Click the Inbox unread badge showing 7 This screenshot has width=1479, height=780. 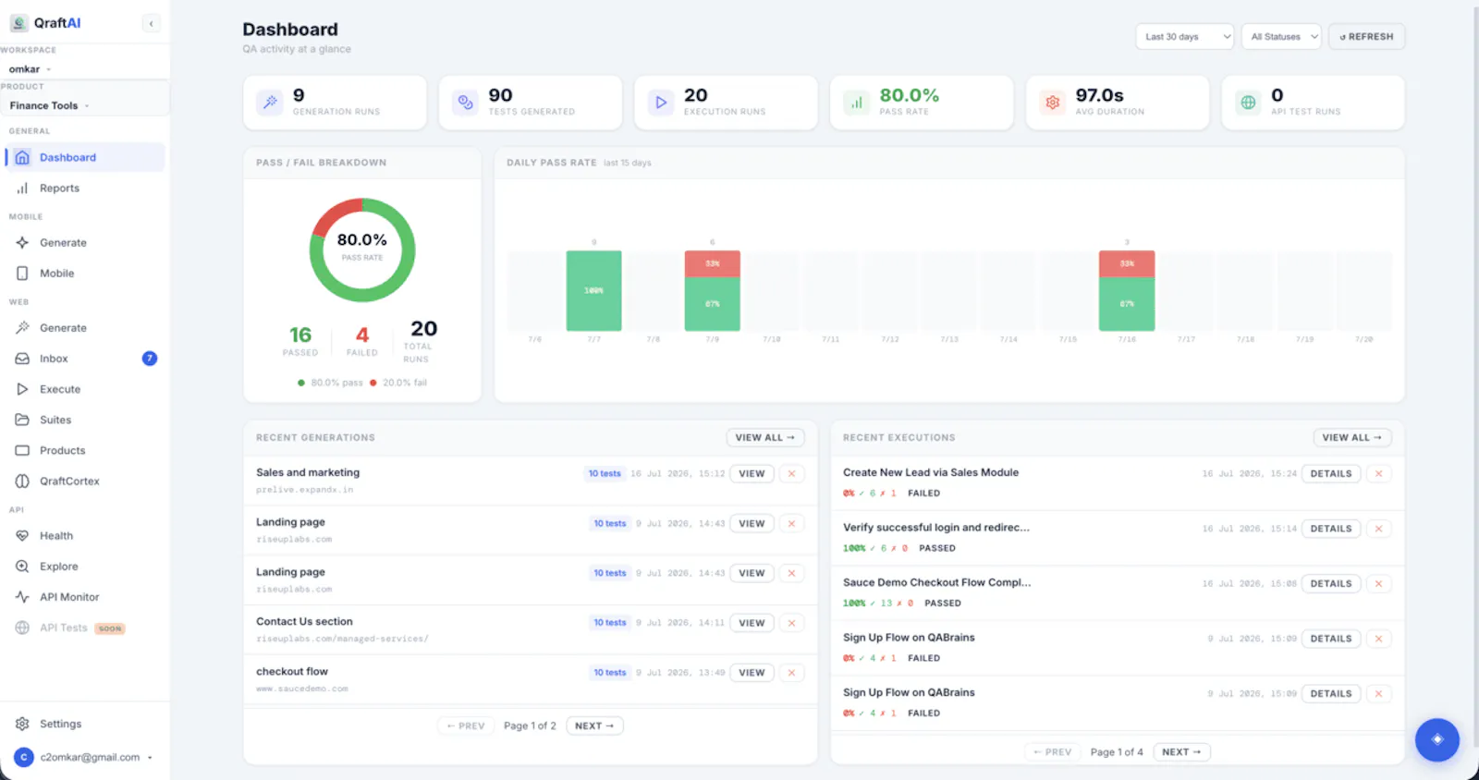[x=150, y=359]
